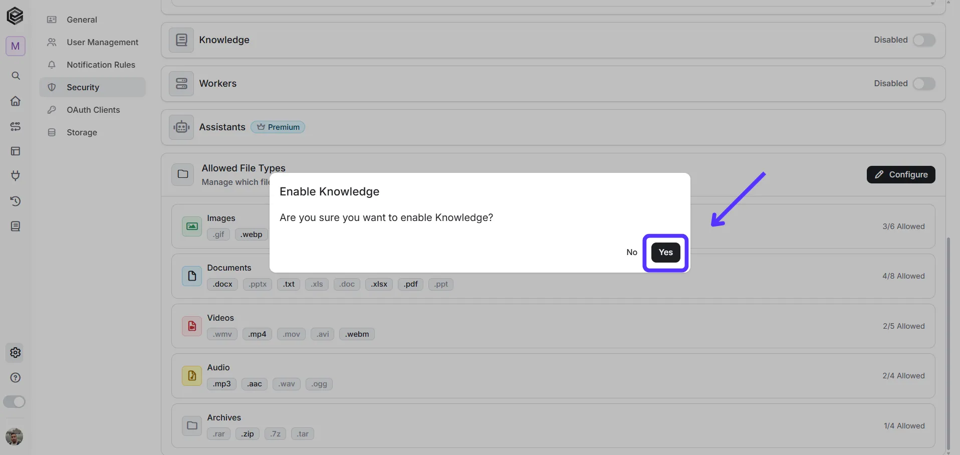The width and height of the screenshot is (960, 455).
Task: Toggle the Workers Disabled switch
Action: [924, 84]
